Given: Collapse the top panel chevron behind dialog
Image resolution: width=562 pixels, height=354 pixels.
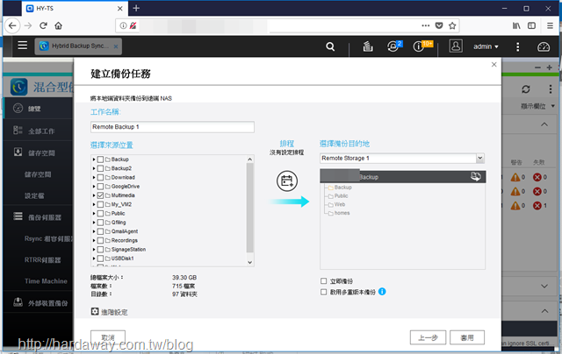Looking at the screenshot, I should coord(544,124).
